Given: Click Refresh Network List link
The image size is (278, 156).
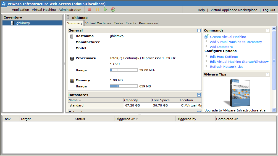Looking at the screenshot, I should tap(226, 67).
